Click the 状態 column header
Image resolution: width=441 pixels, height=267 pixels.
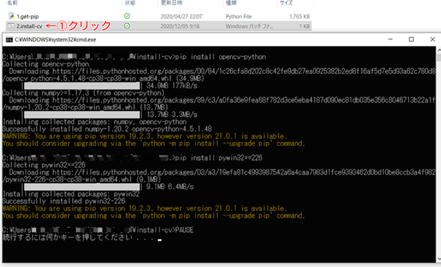point(130,3)
